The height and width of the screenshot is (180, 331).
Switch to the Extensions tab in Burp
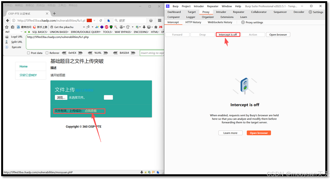point(227,17)
